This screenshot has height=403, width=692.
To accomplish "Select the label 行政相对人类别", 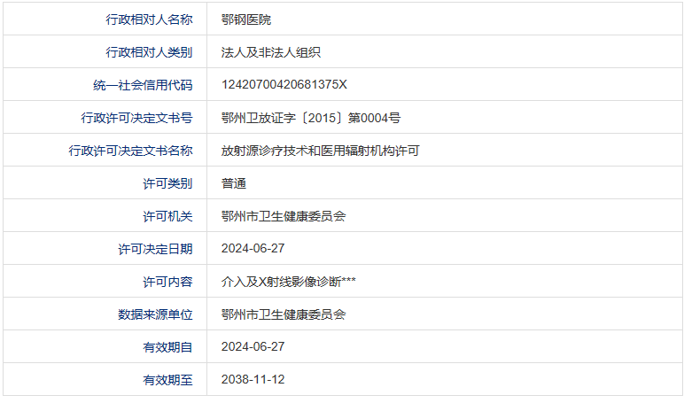I will (149, 52).
